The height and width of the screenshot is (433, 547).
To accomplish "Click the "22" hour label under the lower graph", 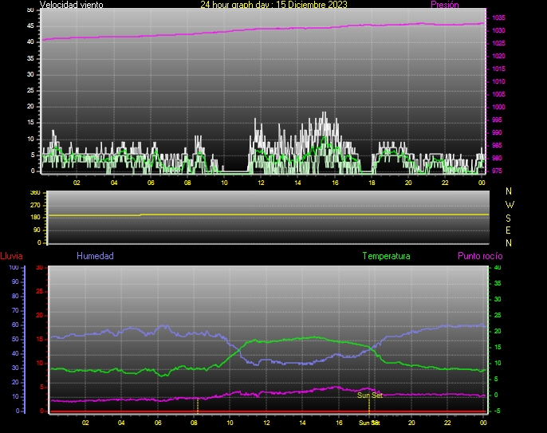I will point(447,423).
